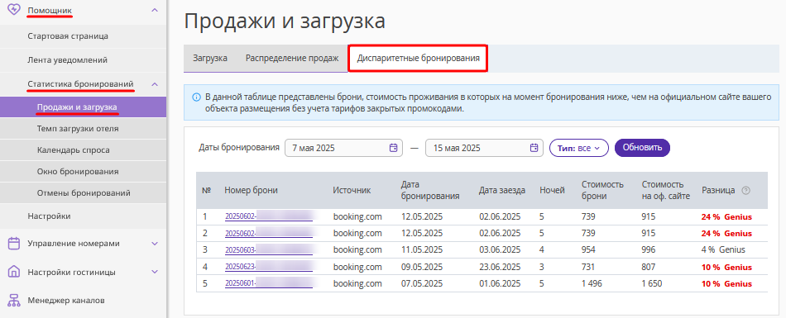Screen dimensions: 786x318
Task: Click the Обновить button
Action: [x=642, y=148]
